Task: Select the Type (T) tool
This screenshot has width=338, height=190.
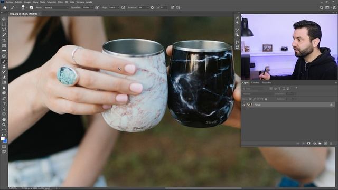Action: point(4,103)
